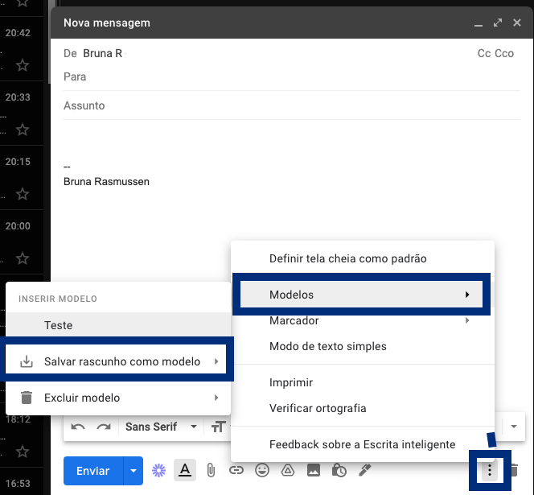Close the Nova mensagem window
This screenshot has height=495, width=534.
click(x=517, y=23)
